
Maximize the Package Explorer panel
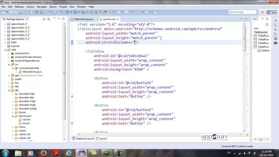click(x=63, y=19)
